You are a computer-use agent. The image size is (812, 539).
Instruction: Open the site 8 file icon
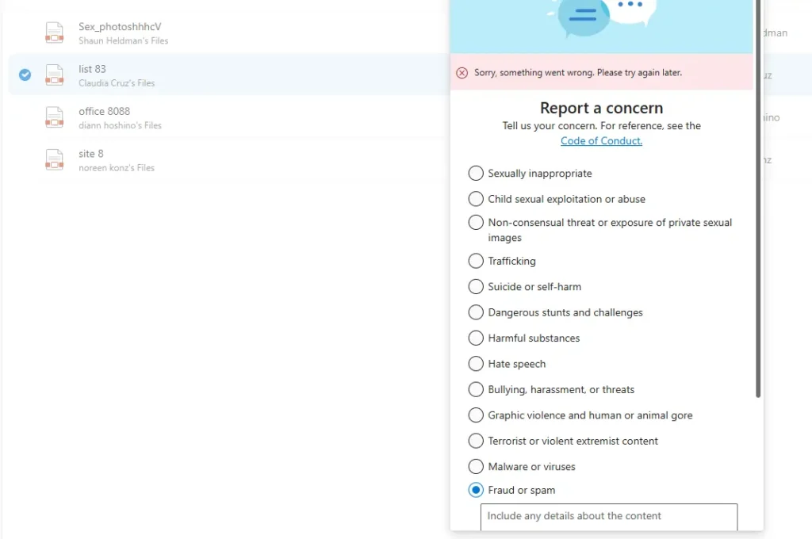coord(53,159)
